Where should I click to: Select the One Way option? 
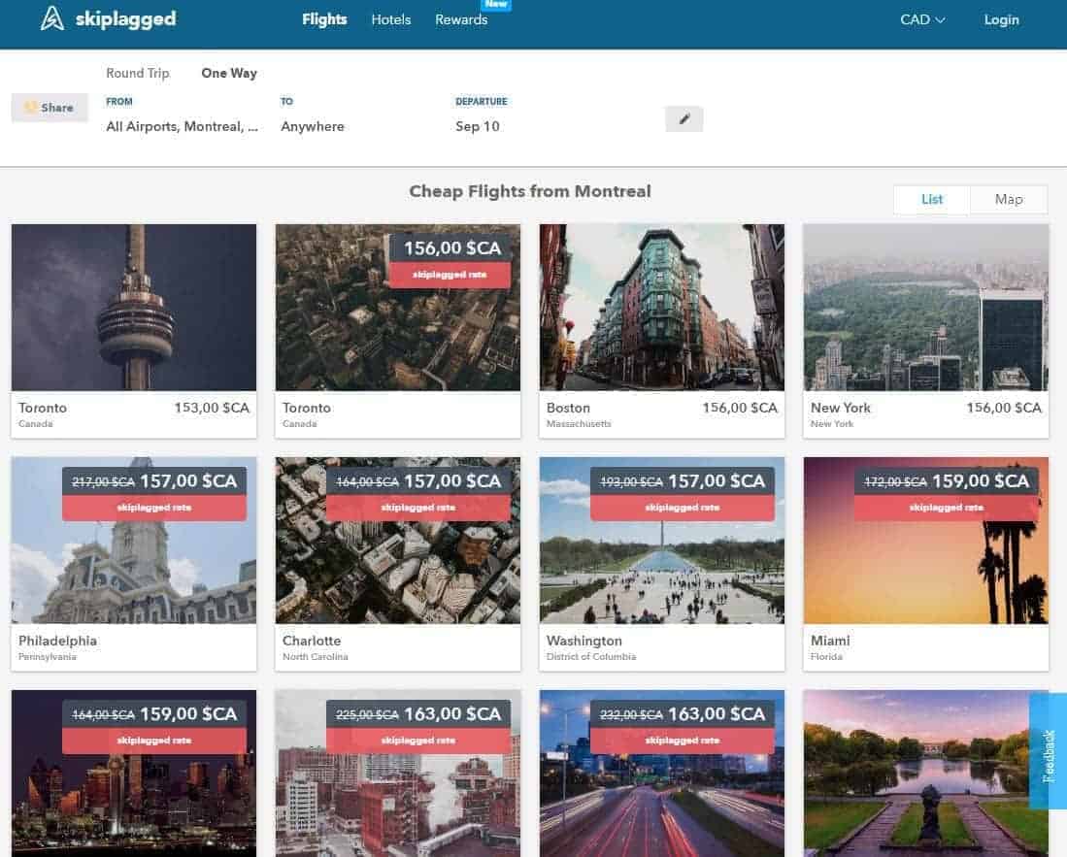click(229, 73)
